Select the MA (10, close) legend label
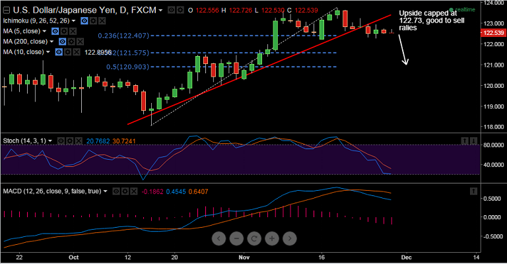 click(x=24, y=52)
